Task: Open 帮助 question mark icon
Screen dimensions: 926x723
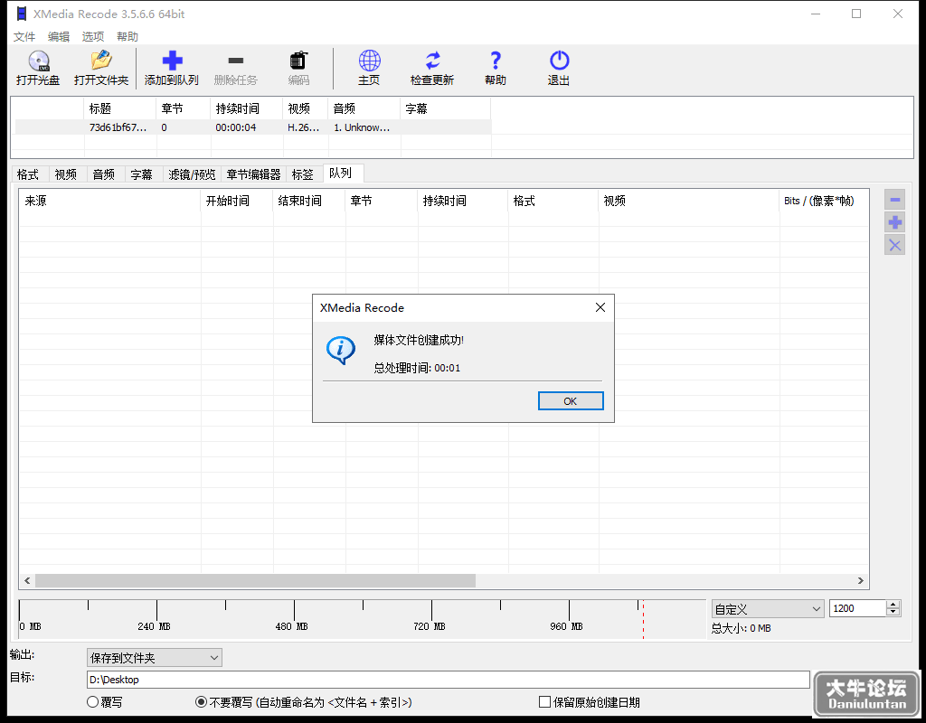Action: [x=496, y=61]
